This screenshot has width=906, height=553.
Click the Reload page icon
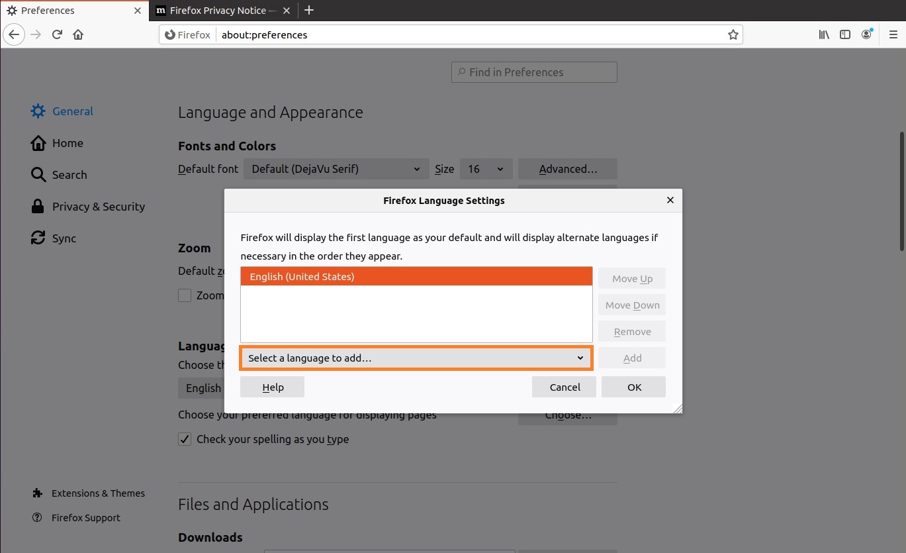(57, 34)
